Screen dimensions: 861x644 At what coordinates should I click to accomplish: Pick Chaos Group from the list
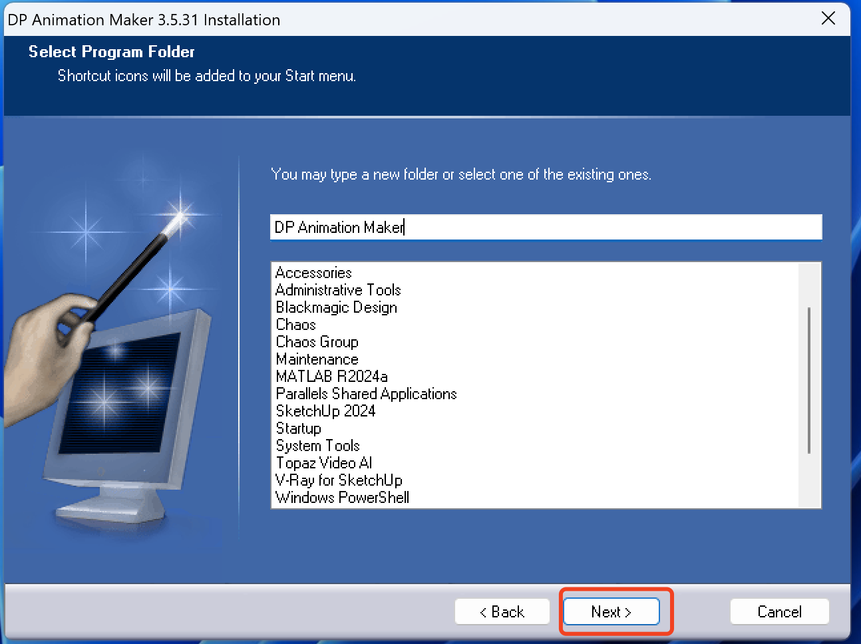pyautogui.click(x=317, y=342)
